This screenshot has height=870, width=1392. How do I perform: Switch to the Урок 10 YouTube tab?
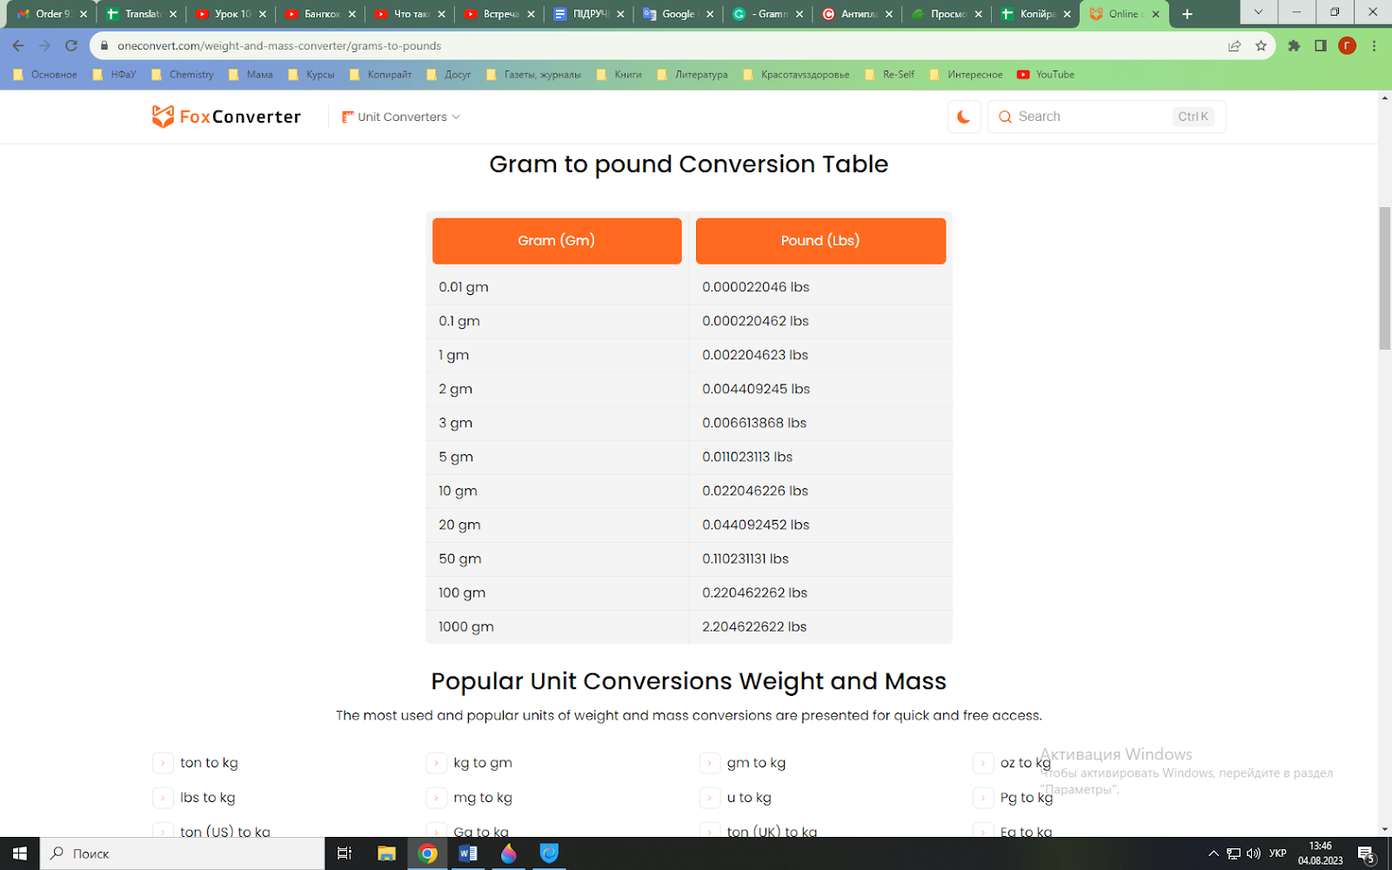pyautogui.click(x=230, y=14)
